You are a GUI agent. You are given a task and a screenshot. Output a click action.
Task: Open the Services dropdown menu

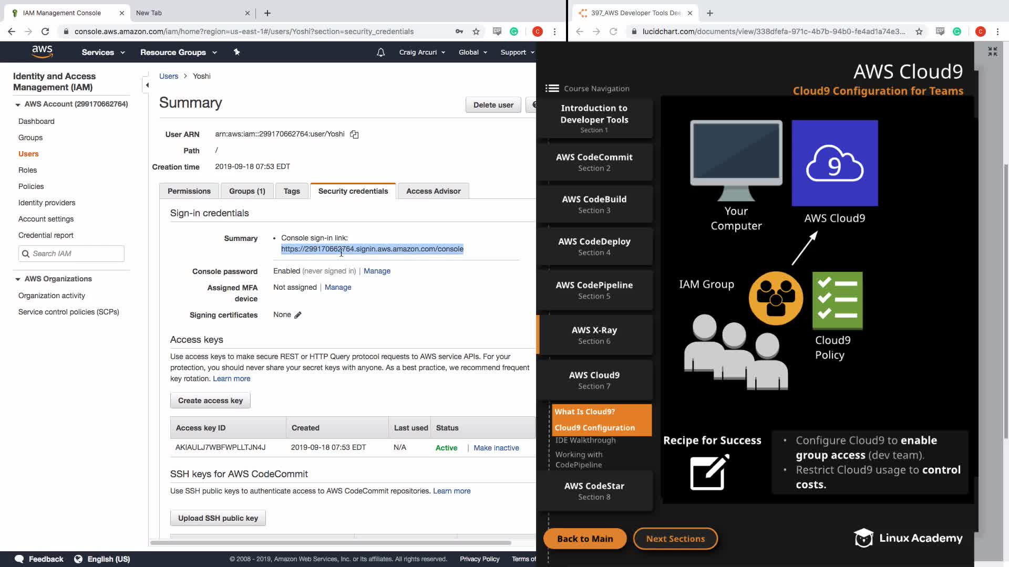[x=103, y=52]
